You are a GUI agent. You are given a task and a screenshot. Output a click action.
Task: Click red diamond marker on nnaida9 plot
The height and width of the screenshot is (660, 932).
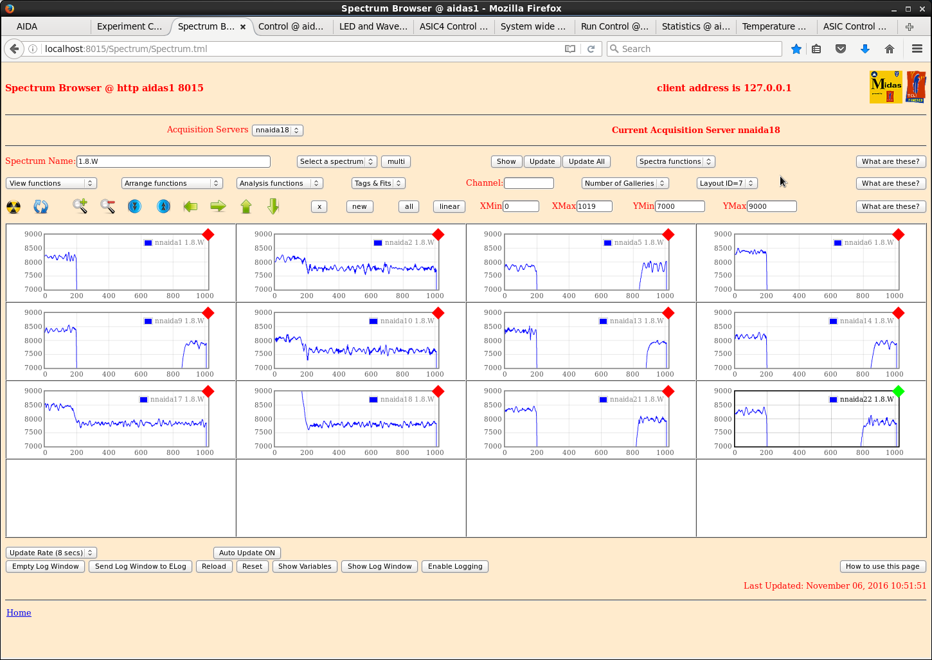click(208, 313)
